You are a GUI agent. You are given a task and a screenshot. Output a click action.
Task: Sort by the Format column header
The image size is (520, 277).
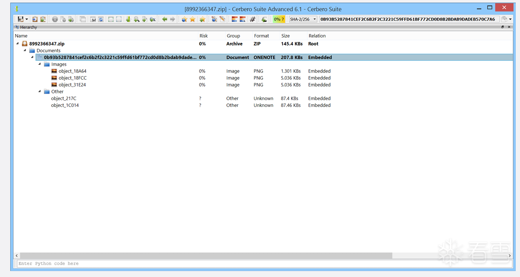(261, 36)
